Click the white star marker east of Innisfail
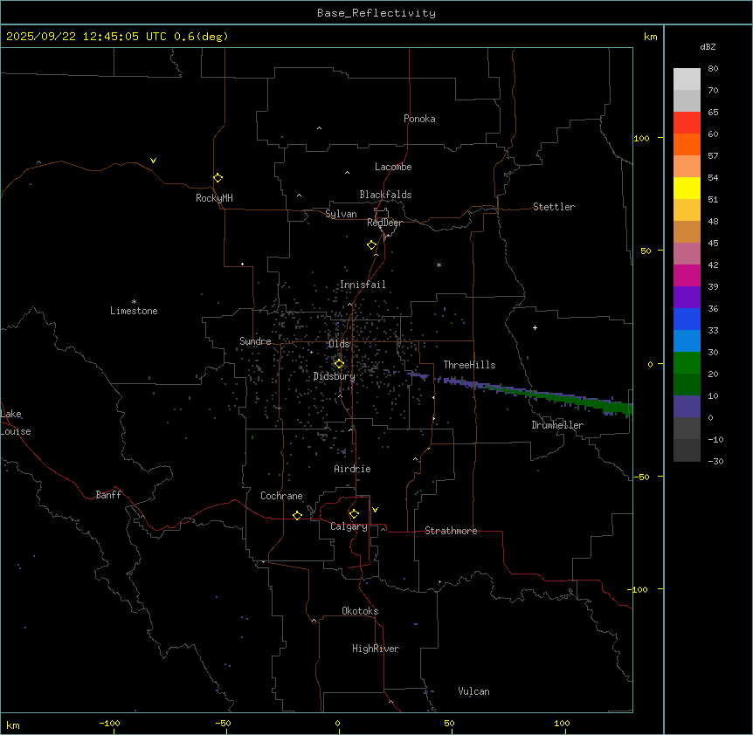The width and height of the screenshot is (753, 735). click(439, 264)
